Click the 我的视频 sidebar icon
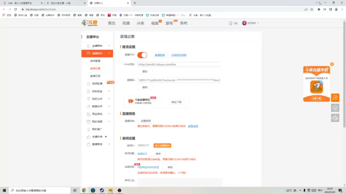 pos(89,122)
